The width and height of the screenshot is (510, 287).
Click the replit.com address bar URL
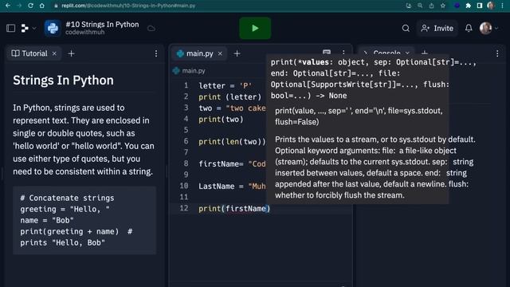(x=128, y=6)
